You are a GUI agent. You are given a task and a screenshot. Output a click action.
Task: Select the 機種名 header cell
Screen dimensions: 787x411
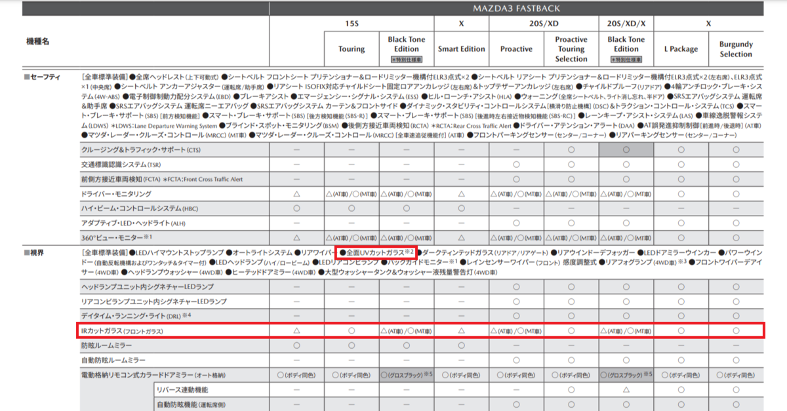[x=37, y=41]
